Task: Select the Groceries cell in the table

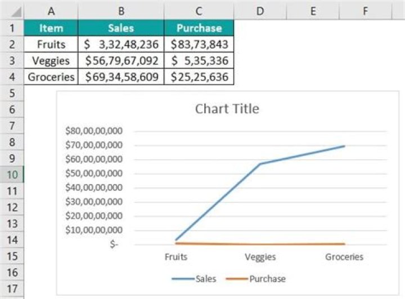Action: [51, 77]
